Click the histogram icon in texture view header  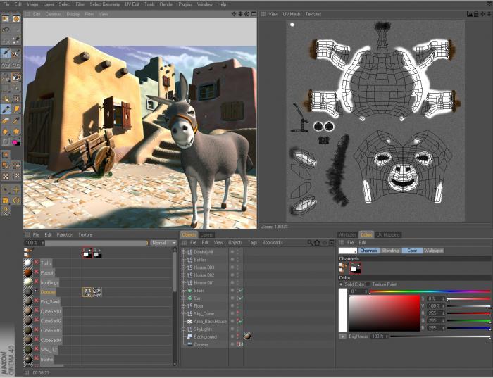tap(470, 14)
